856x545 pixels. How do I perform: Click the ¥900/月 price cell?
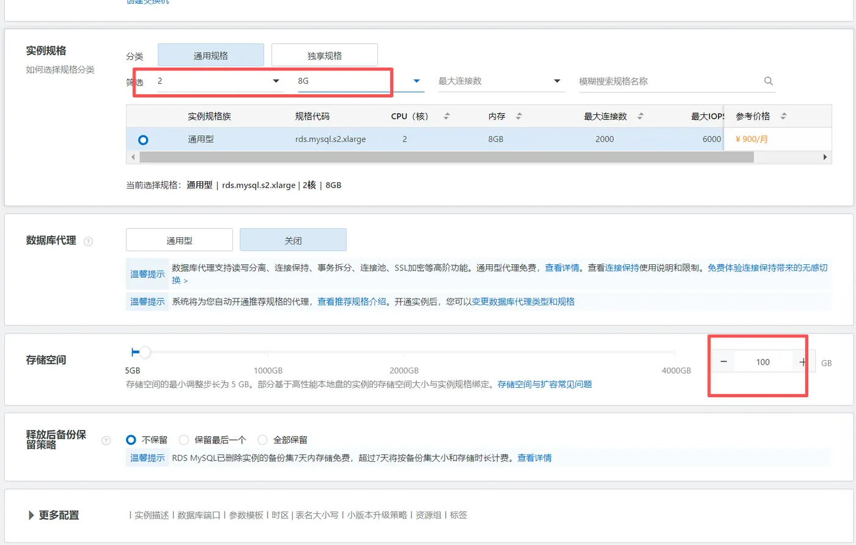click(751, 139)
